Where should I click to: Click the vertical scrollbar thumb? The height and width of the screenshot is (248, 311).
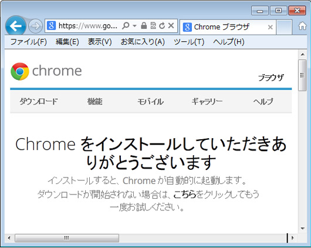point(302,75)
